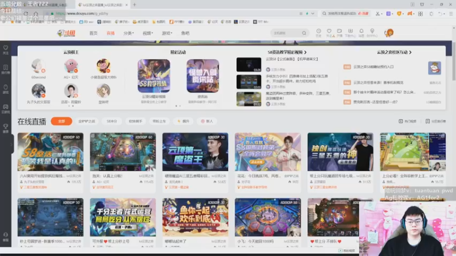
Task: Open the 鱼你一起欢乐到底 stream thumbnail
Action: click(x=195, y=217)
